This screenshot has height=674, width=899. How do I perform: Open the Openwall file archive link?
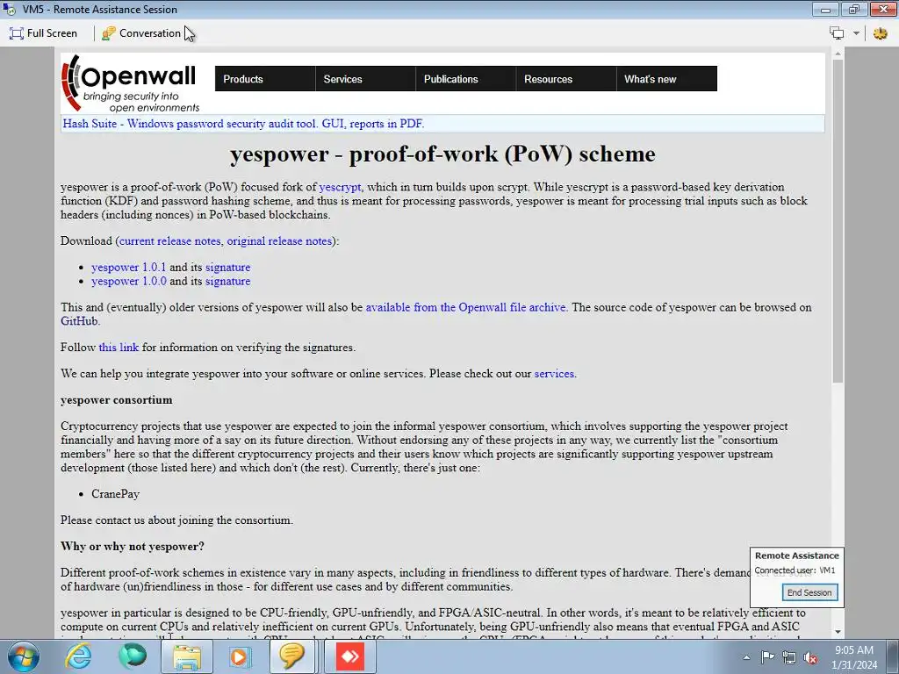pyautogui.click(x=465, y=307)
